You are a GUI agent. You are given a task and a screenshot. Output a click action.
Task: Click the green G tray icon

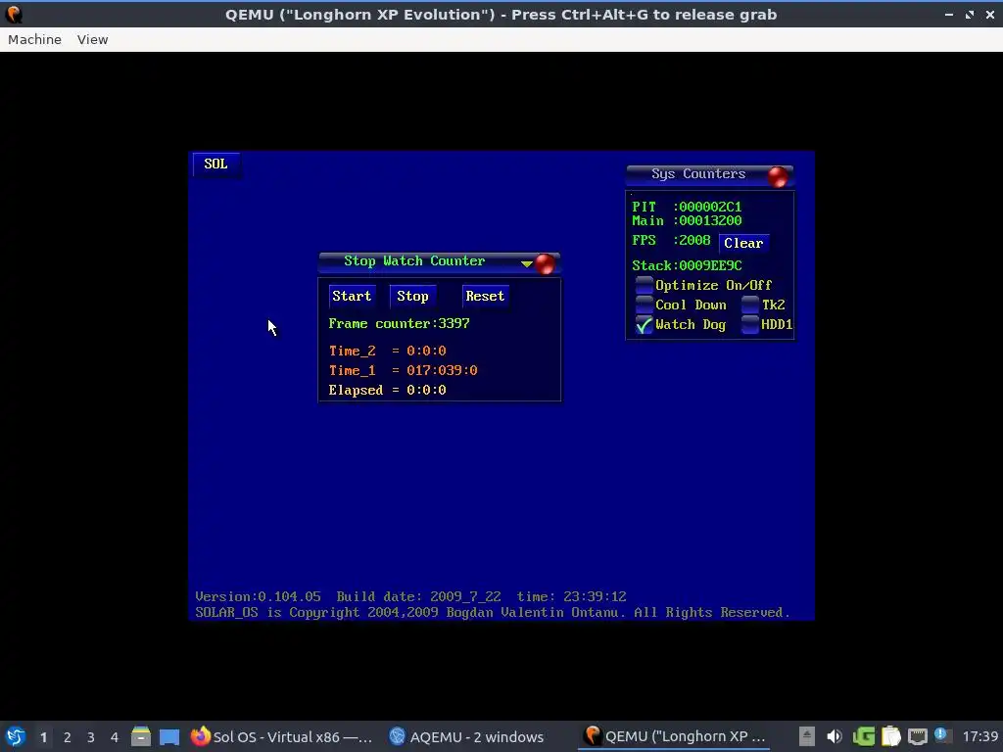[864, 736]
